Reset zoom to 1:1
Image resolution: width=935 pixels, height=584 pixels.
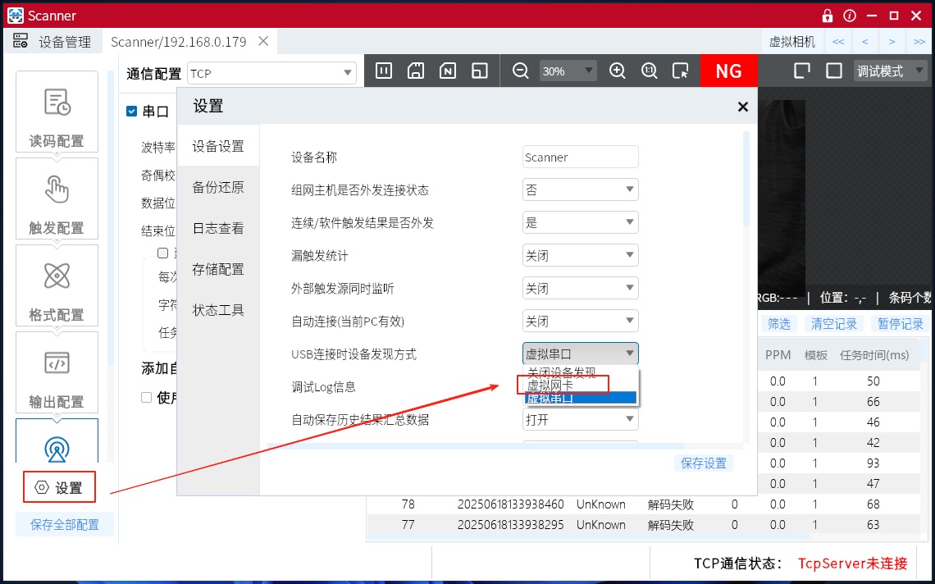coord(649,71)
